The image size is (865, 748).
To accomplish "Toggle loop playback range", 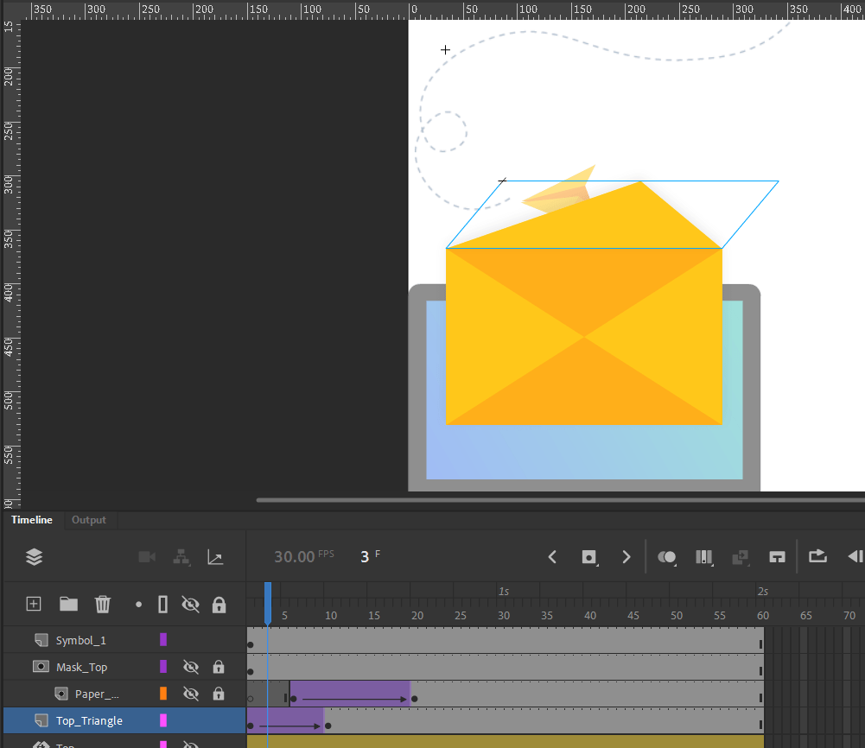I will point(817,557).
